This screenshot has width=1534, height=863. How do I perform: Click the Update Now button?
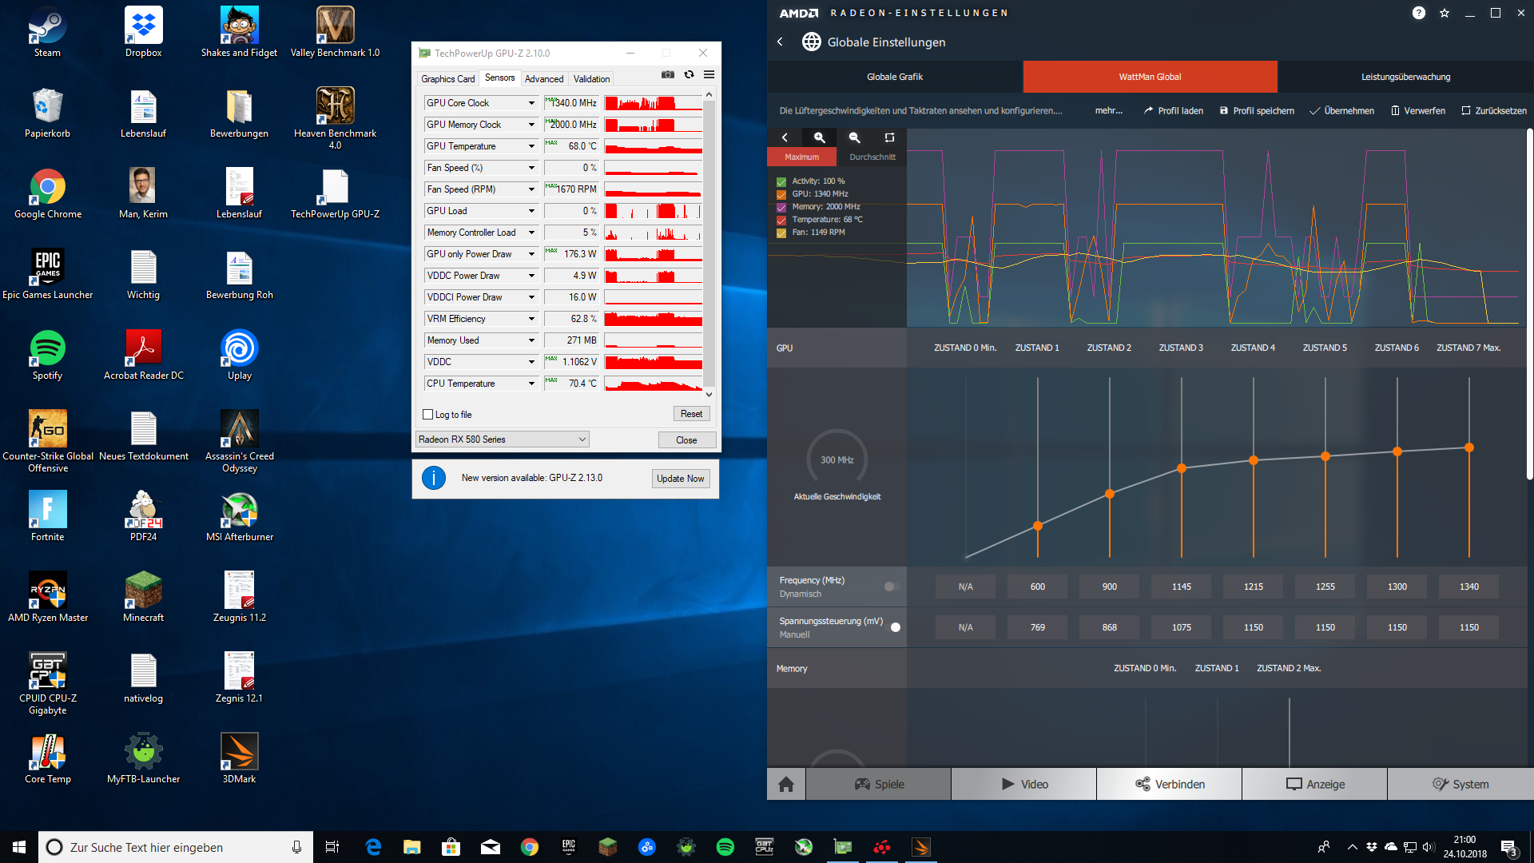tap(680, 479)
